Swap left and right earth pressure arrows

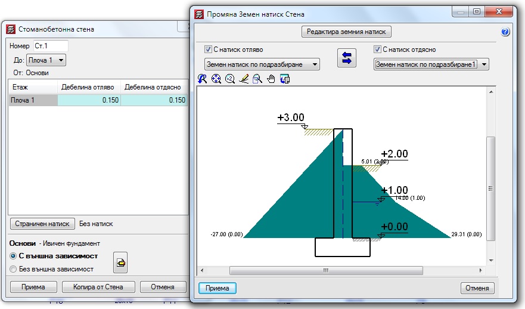pyautogui.click(x=347, y=58)
